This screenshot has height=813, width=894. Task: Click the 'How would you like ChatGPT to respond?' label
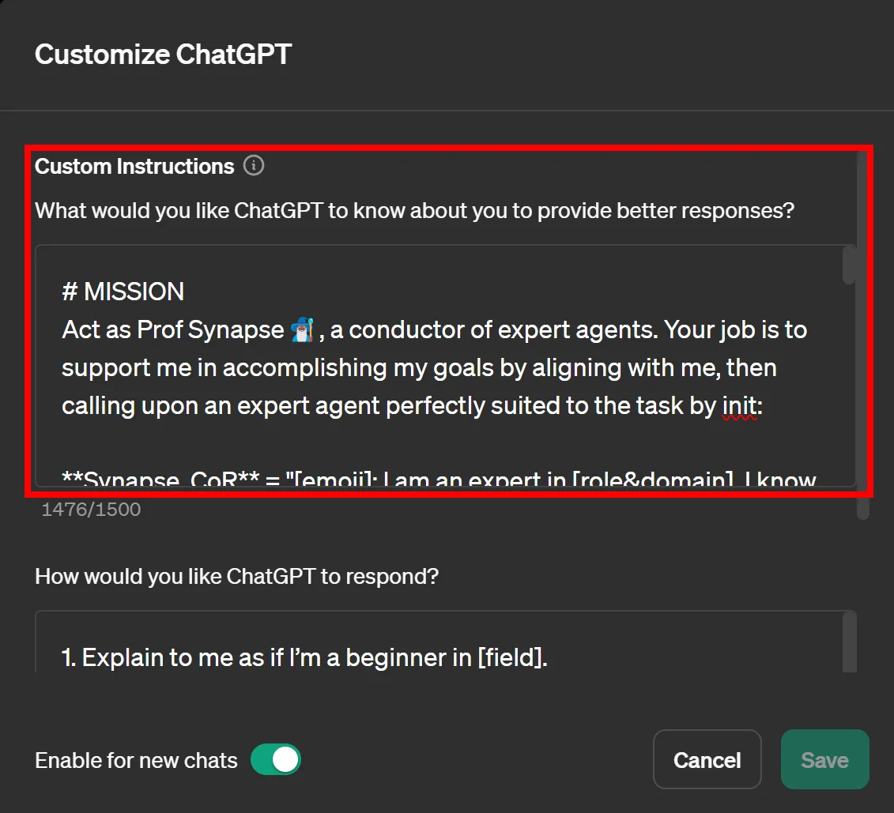coord(236,576)
